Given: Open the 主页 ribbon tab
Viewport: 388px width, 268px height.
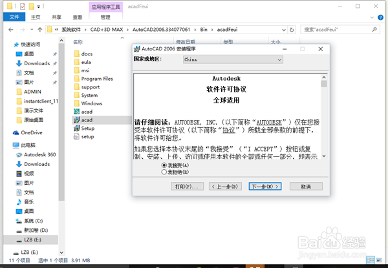Looking at the screenshot, I should click(36, 17).
